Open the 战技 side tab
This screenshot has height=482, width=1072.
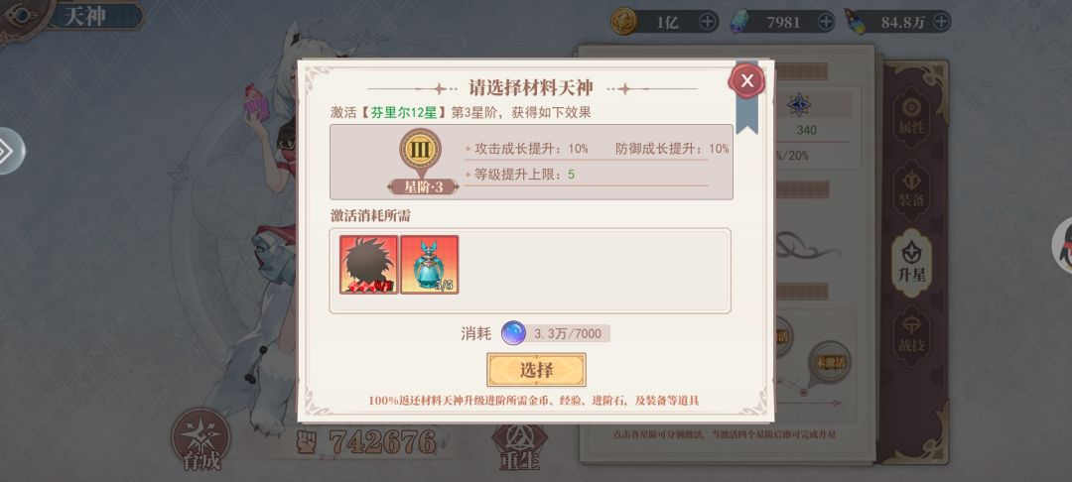[911, 334]
